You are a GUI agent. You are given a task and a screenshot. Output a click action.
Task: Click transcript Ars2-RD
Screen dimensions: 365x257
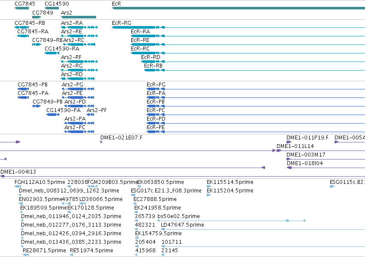point(72,74)
